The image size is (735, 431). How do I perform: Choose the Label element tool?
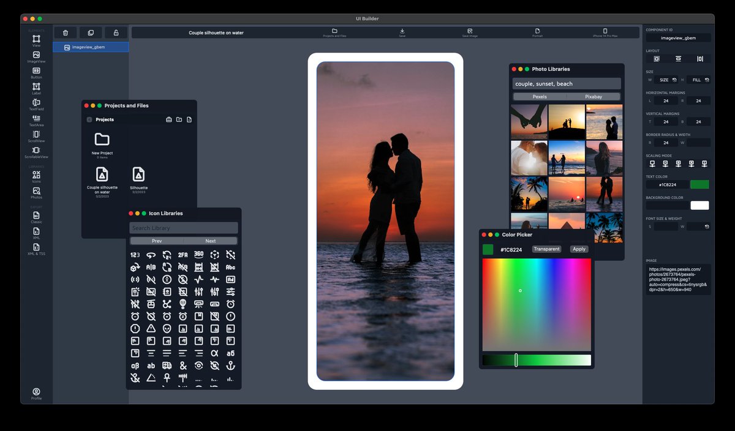[36, 89]
